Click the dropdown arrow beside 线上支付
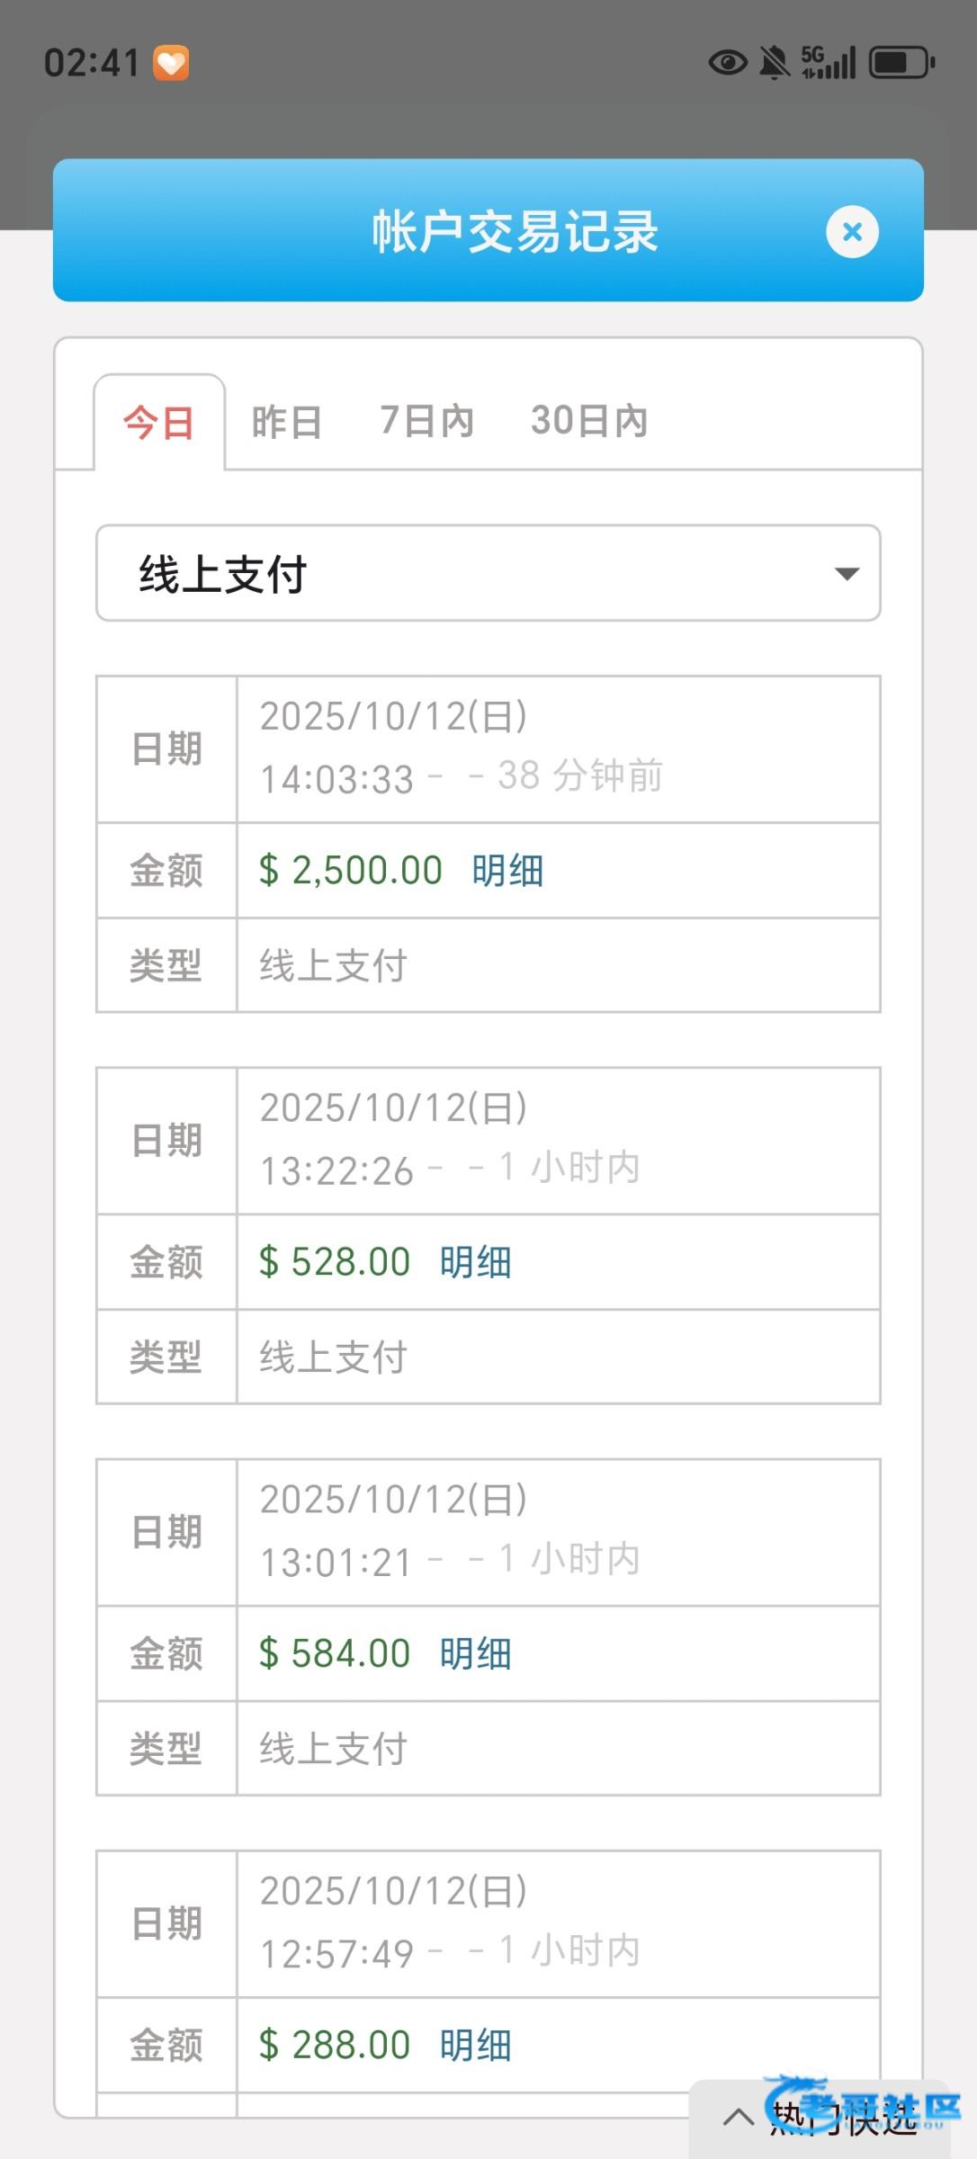The image size is (977, 2159). click(846, 574)
